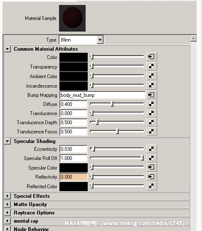Click the Translucence Focus value field
The height and width of the screenshot is (231, 202).
point(74,132)
